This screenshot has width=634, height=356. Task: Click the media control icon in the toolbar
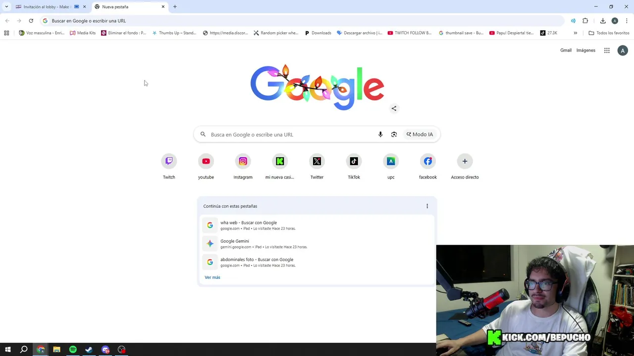[x=573, y=21]
